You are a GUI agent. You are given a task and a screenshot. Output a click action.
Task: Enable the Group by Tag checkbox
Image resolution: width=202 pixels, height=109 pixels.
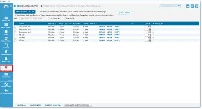point(49,18)
